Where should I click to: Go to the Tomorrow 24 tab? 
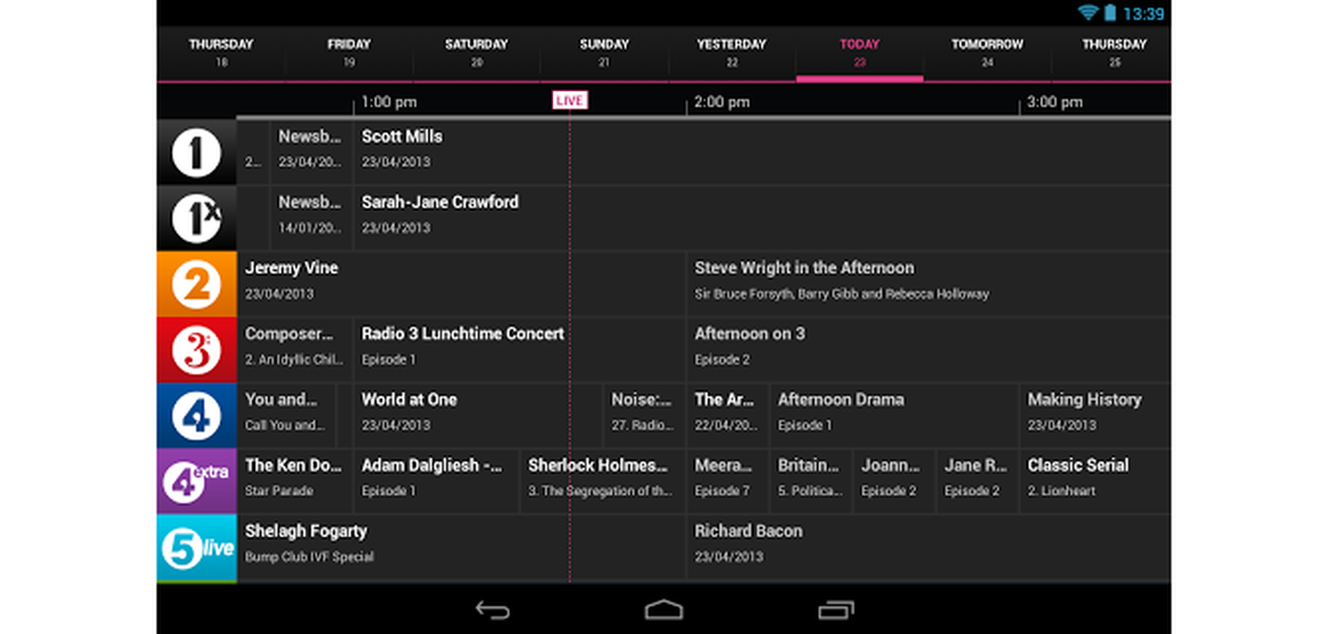(x=987, y=53)
